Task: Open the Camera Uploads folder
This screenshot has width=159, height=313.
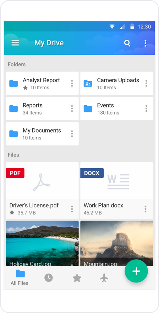Action: coord(116,84)
